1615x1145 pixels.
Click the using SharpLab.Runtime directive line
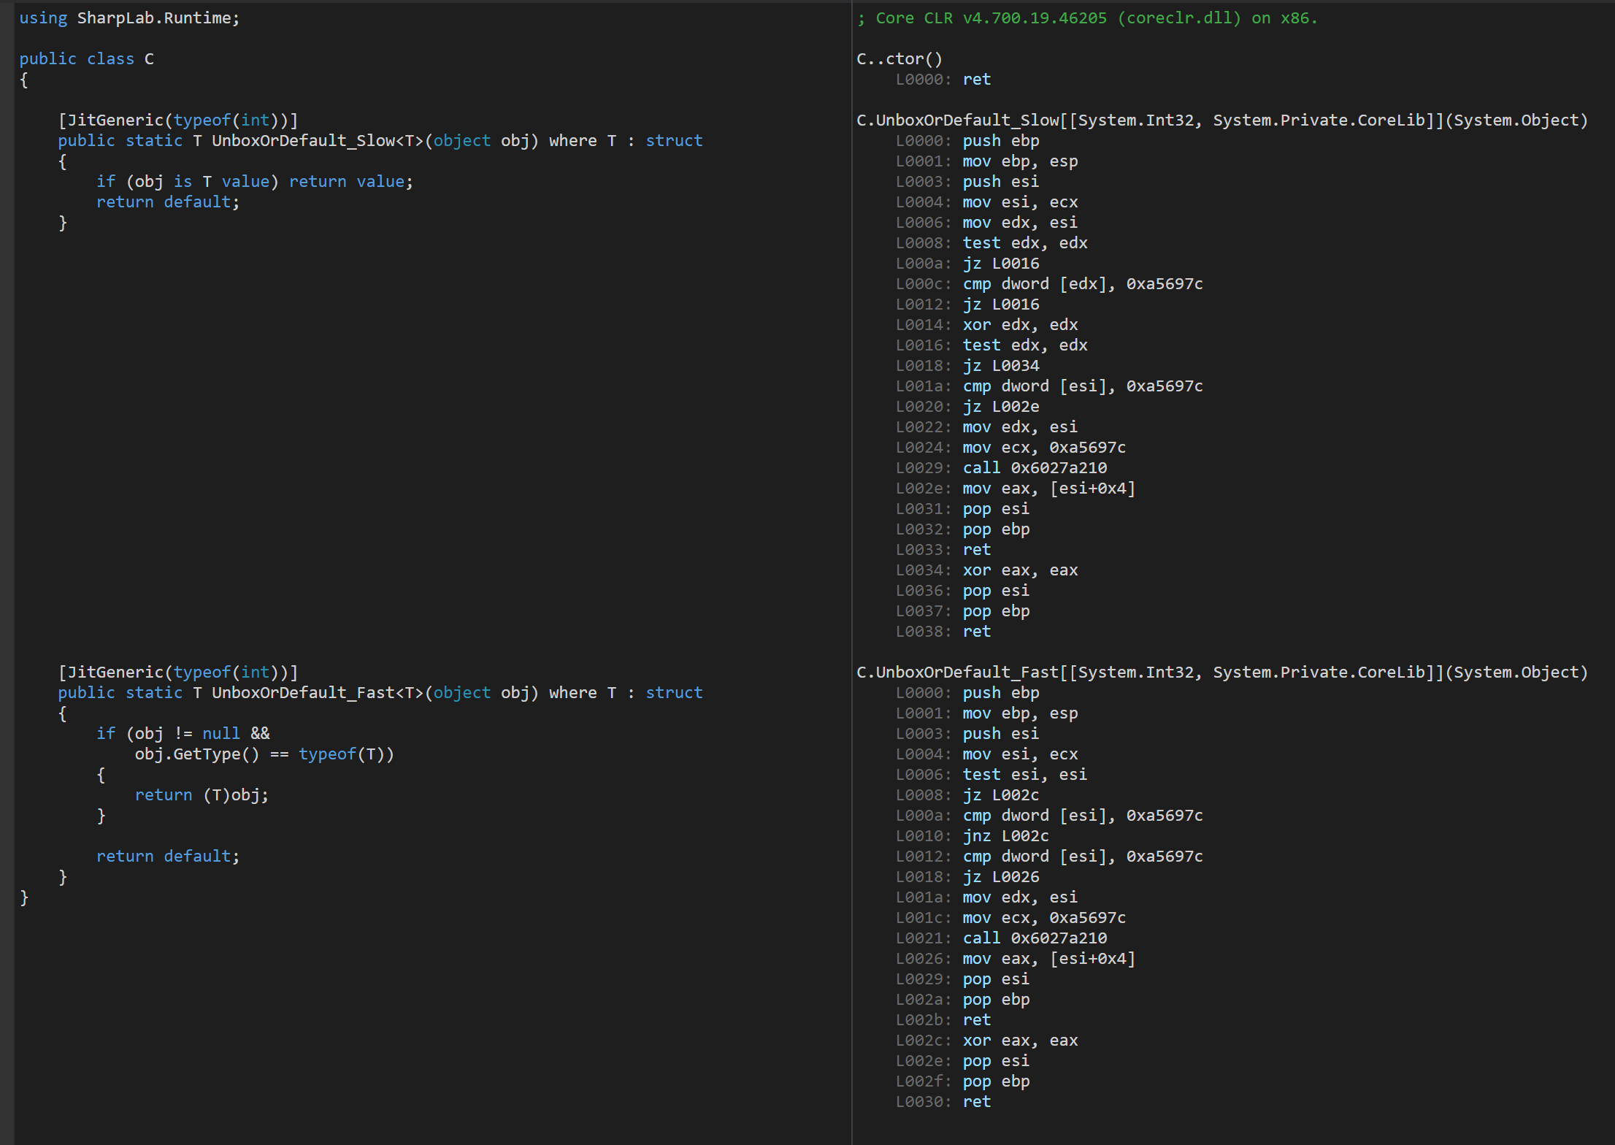click(x=129, y=18)
